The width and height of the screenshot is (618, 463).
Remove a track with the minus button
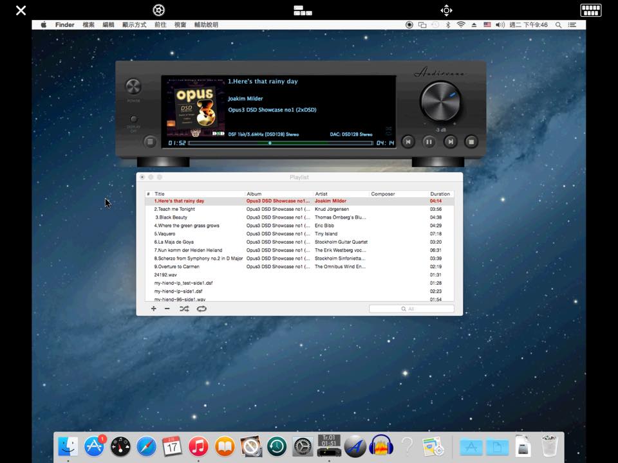(167, 309)
